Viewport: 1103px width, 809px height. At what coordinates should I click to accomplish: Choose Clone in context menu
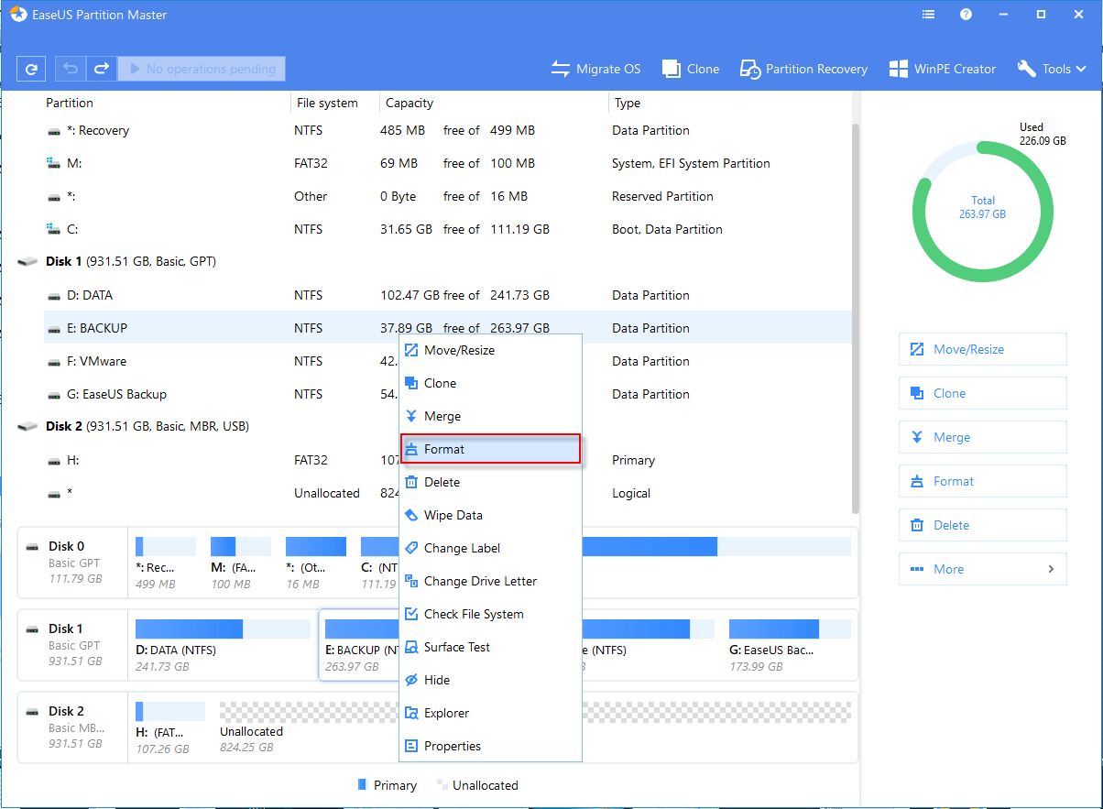click(490, 383)
